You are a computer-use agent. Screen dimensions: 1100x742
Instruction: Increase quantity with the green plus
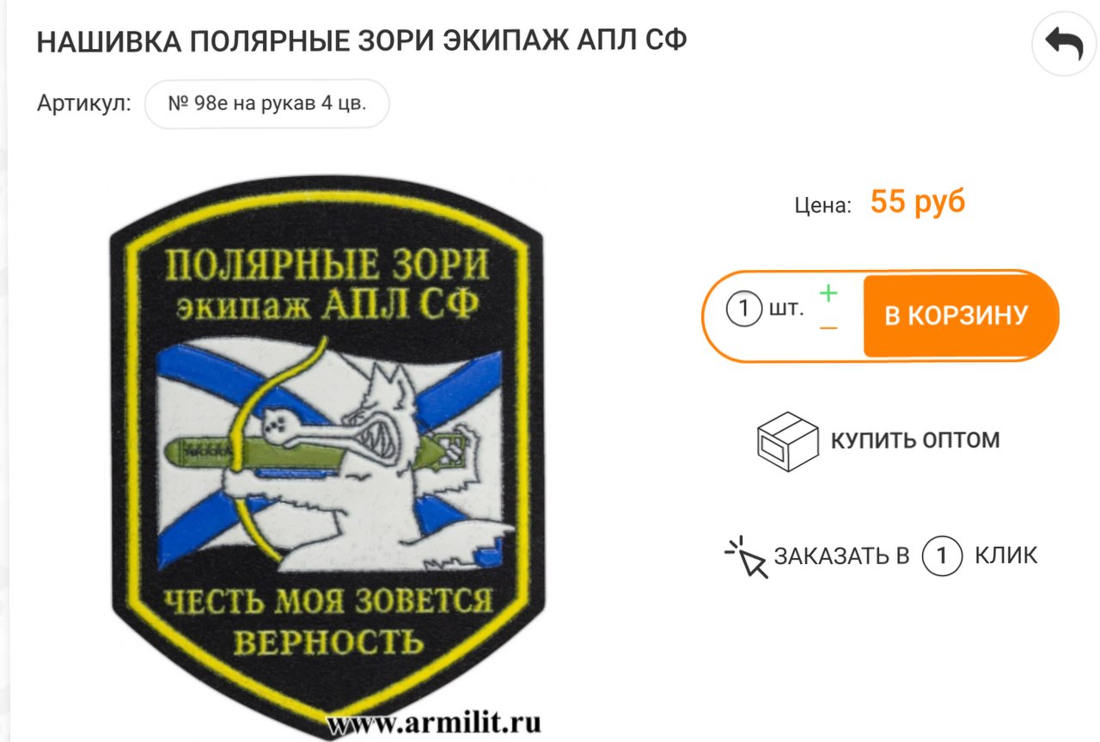[828, 293]
